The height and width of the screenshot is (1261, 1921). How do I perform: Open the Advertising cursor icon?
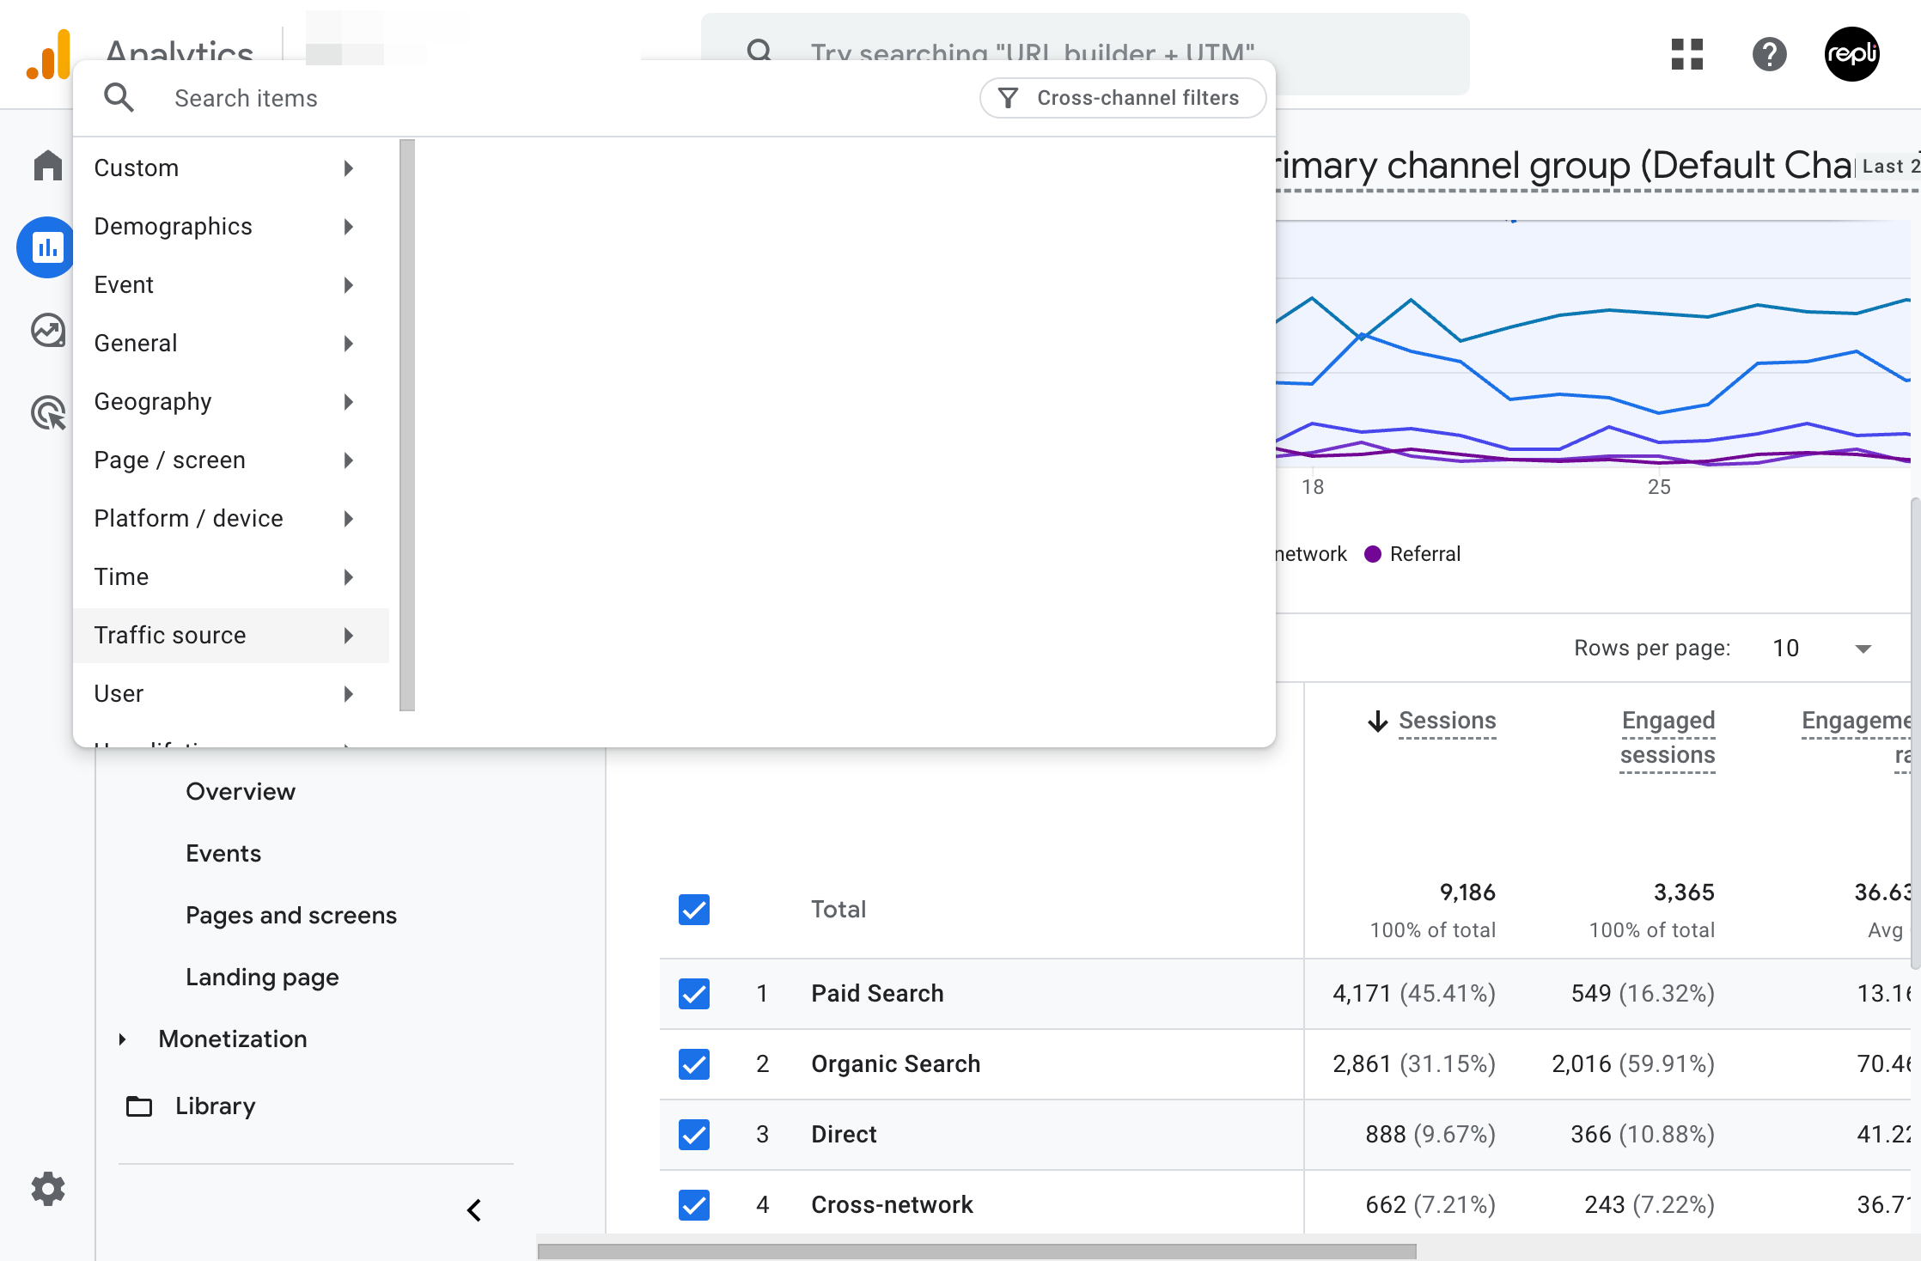pos(49,413)
